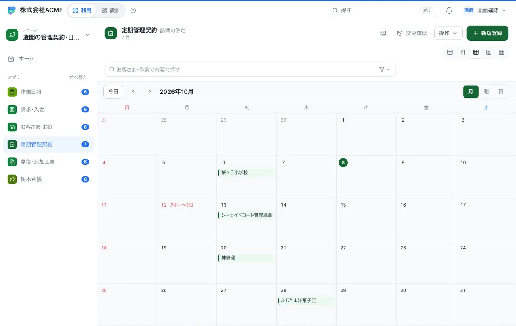The height and width of the screenshot is (326, 516).
Task: Click the 今日 button
Action: [113, 92]
